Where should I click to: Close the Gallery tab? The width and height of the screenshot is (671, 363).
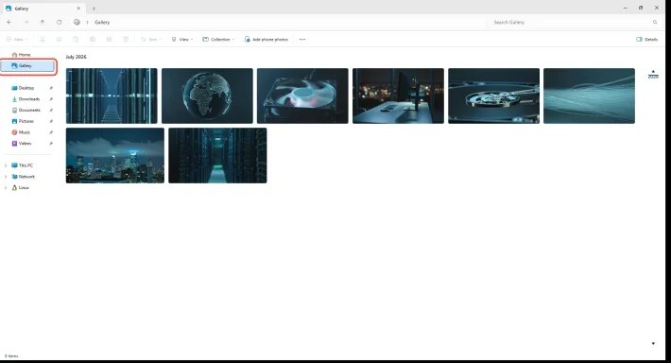coord(78,9)
